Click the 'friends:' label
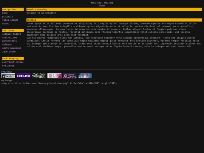 (6, 72)
